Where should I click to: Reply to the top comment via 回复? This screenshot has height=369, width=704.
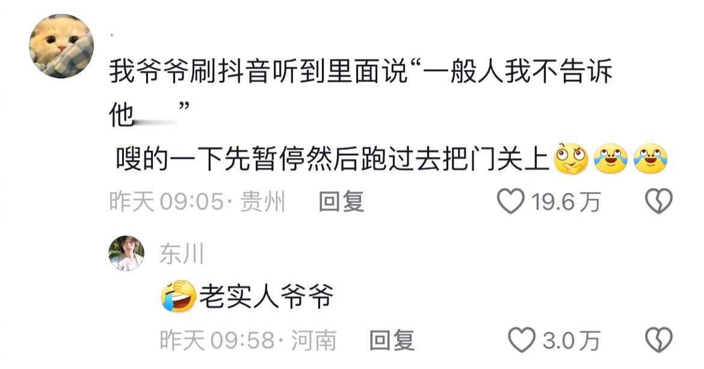[x=341, y=201]
